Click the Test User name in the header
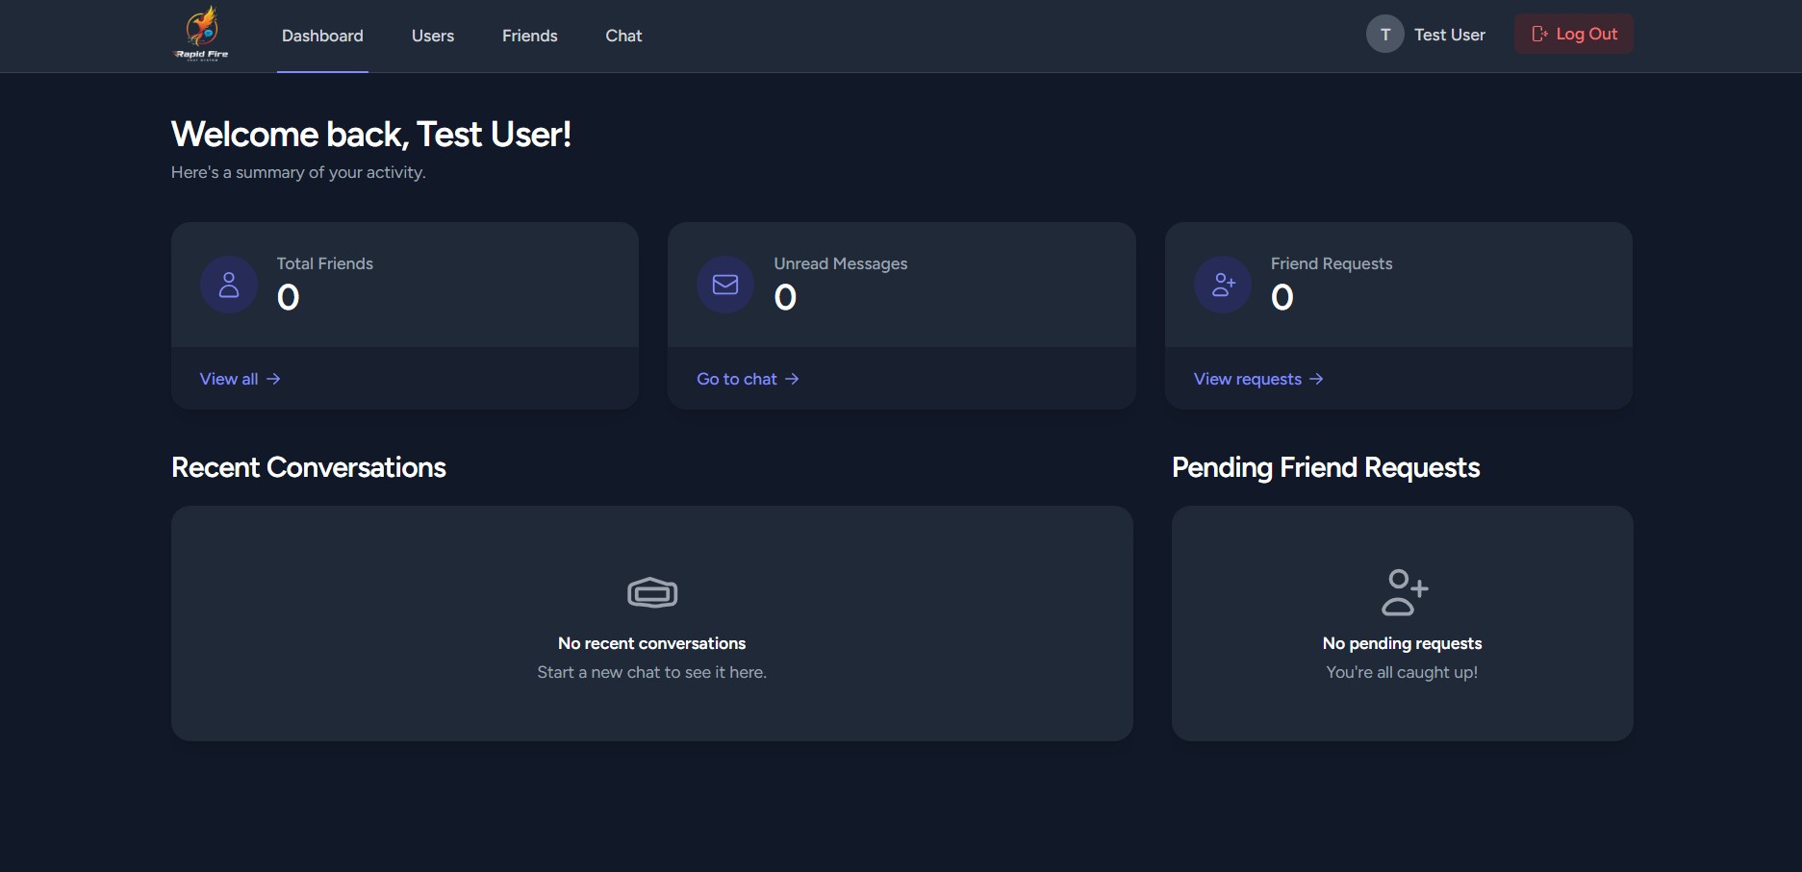Screen dimensions: 1802x872 (x=1449, y=34)
